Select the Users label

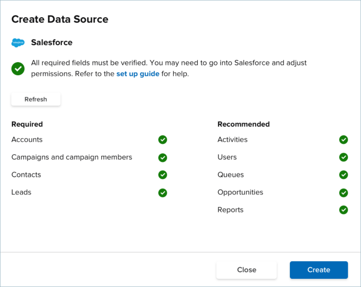click(x=227, y=157)
